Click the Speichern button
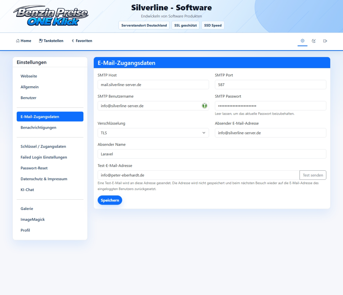343x295 pixels. pos(110,200)
